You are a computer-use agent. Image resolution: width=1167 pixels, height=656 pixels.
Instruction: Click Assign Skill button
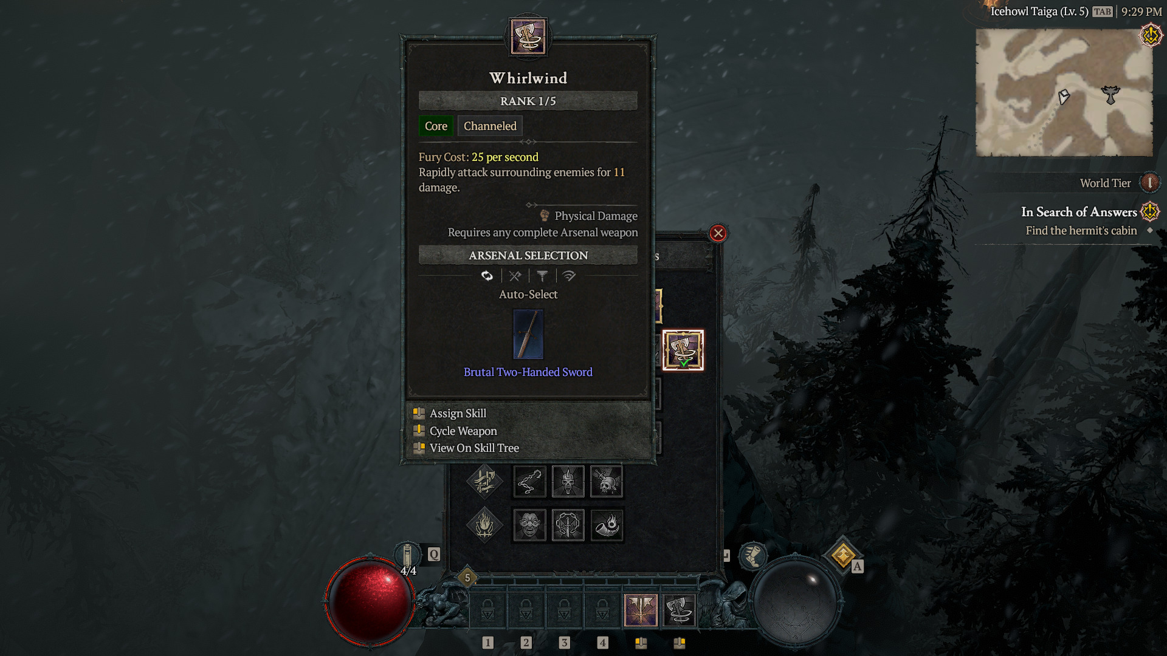(458, 413)
